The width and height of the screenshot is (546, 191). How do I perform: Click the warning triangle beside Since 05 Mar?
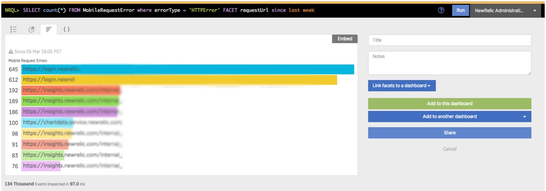(x=11, y=52)
